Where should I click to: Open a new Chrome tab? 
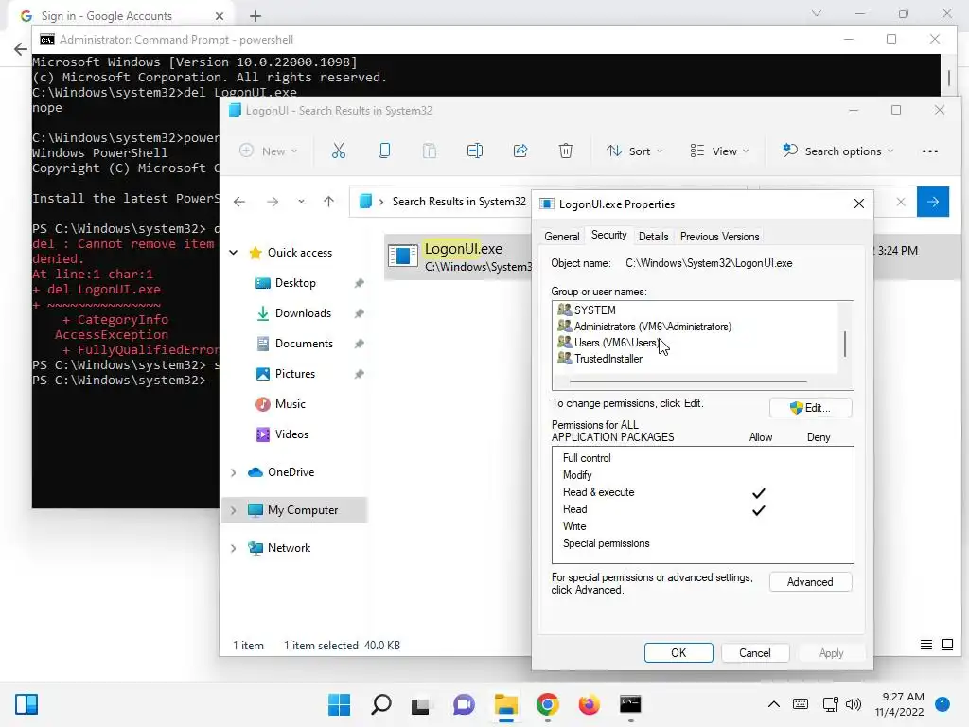[255, 16]
